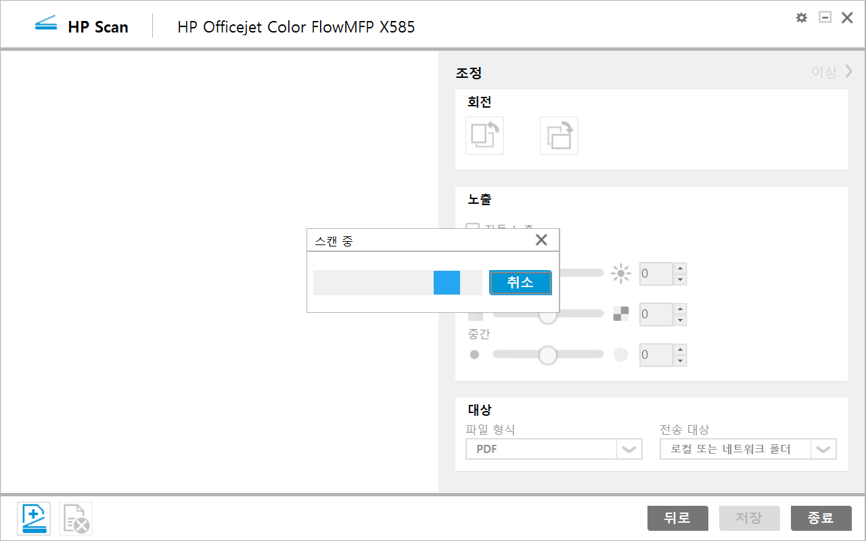This screenshot has width=866, height=541.
Task: Open the 파일 형식 PDF dropdown
Action: coord(554,449)
